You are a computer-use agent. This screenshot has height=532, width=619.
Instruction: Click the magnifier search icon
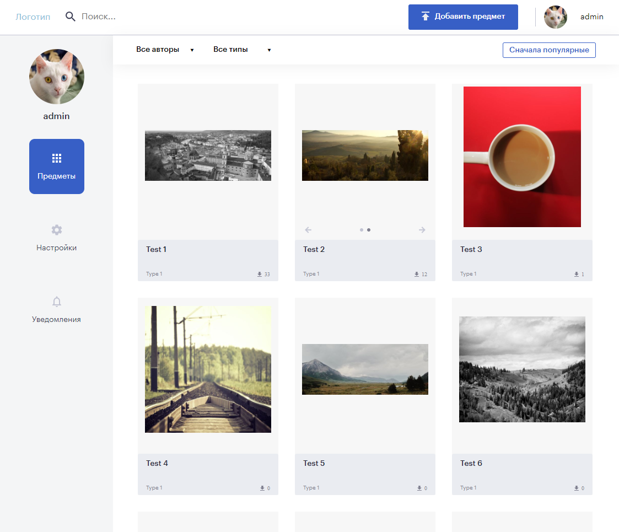[70, 17]
